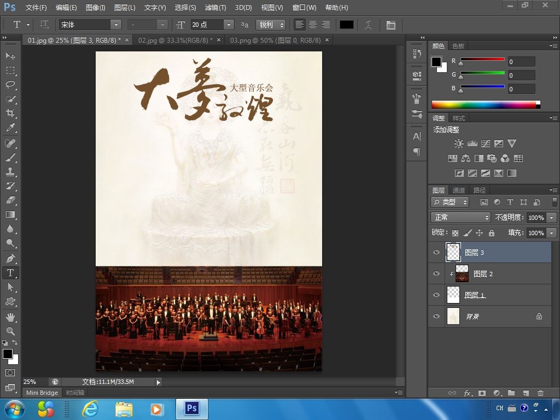Open the blend mode dropdown 正常
The height and width of the screenshot is (420, 560).
pyautogui.click(x=460, y=217)
